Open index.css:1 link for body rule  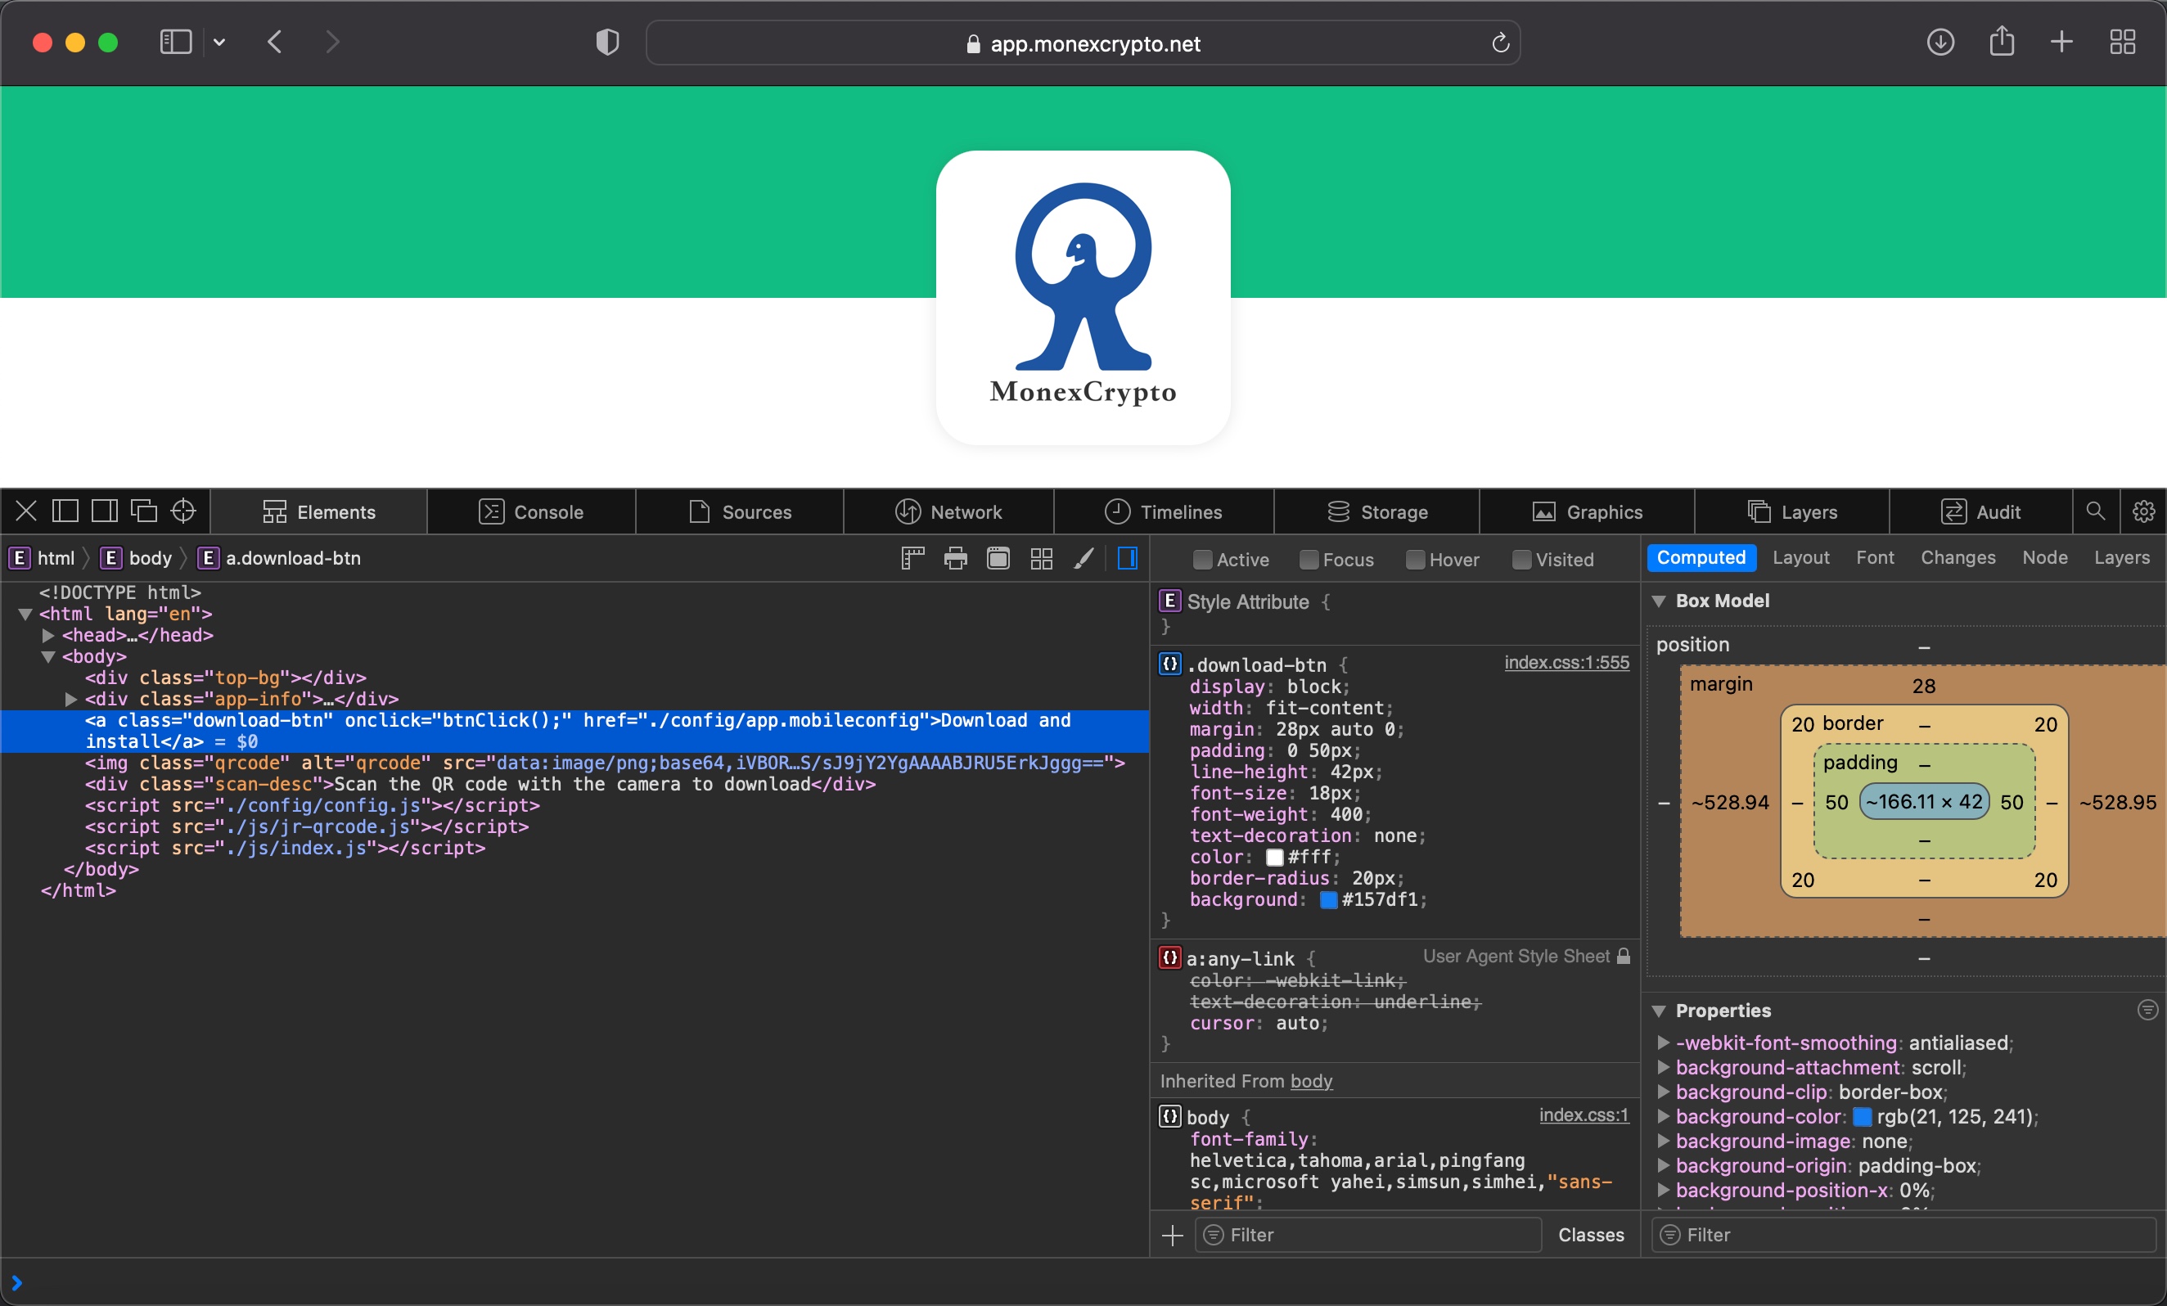[1583, 1115]
